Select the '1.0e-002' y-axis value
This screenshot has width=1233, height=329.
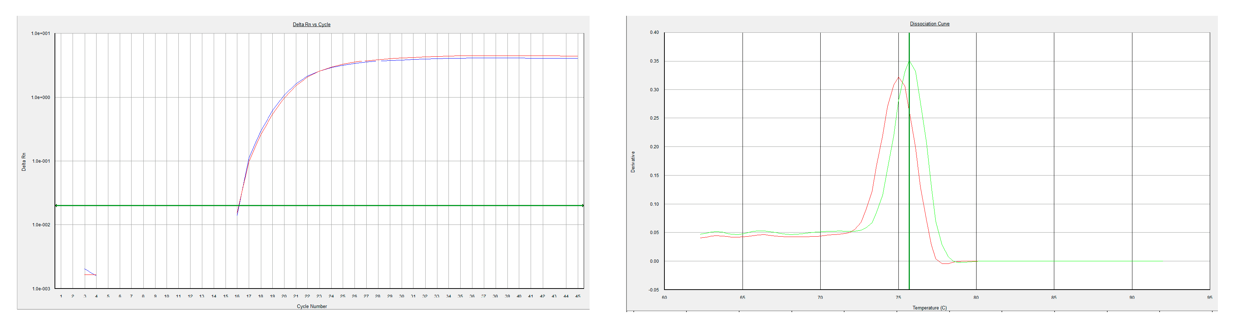41,225
